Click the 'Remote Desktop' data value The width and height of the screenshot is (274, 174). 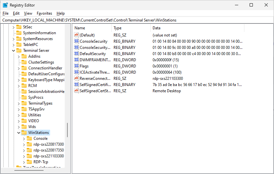tap(167, 91)
